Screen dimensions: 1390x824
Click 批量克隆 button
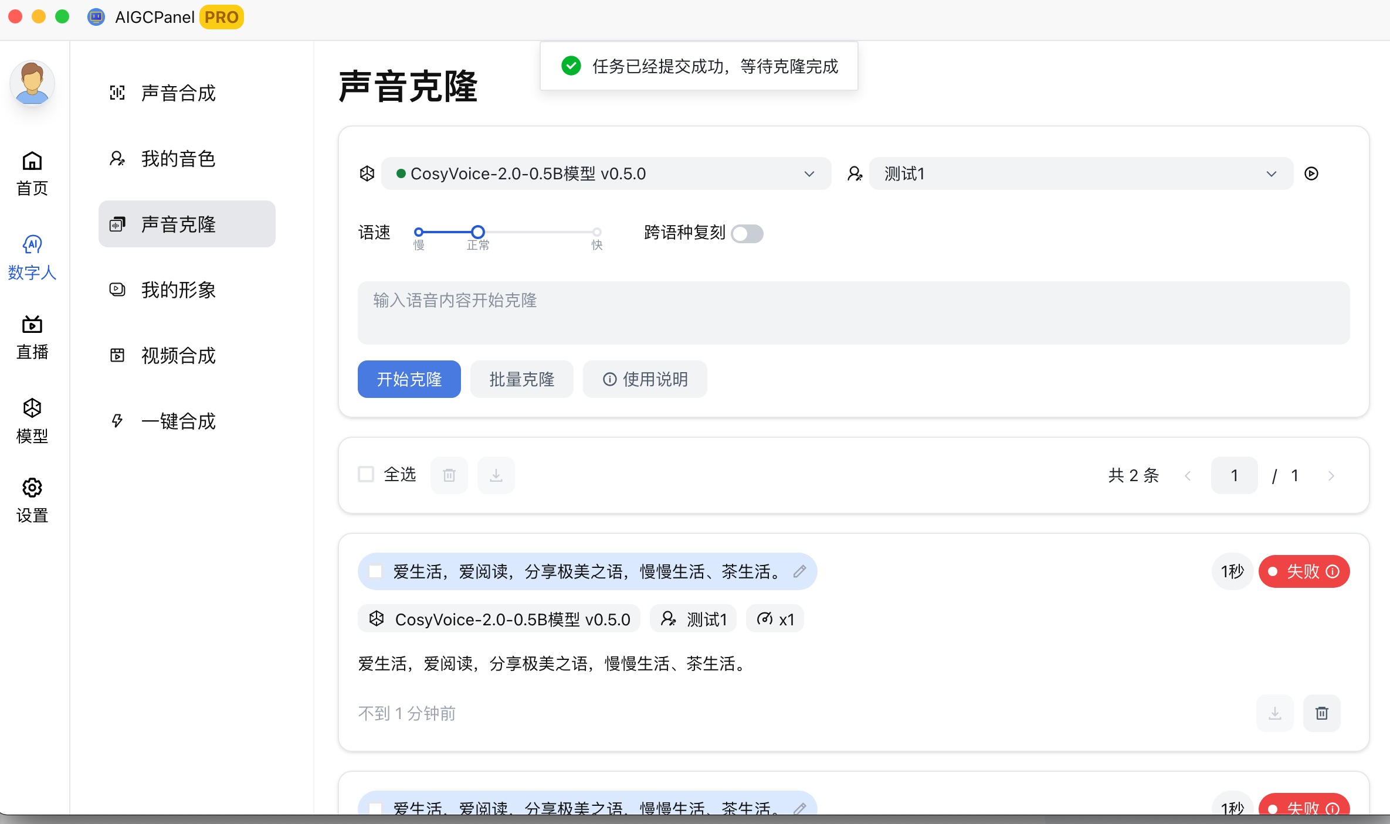522,379
